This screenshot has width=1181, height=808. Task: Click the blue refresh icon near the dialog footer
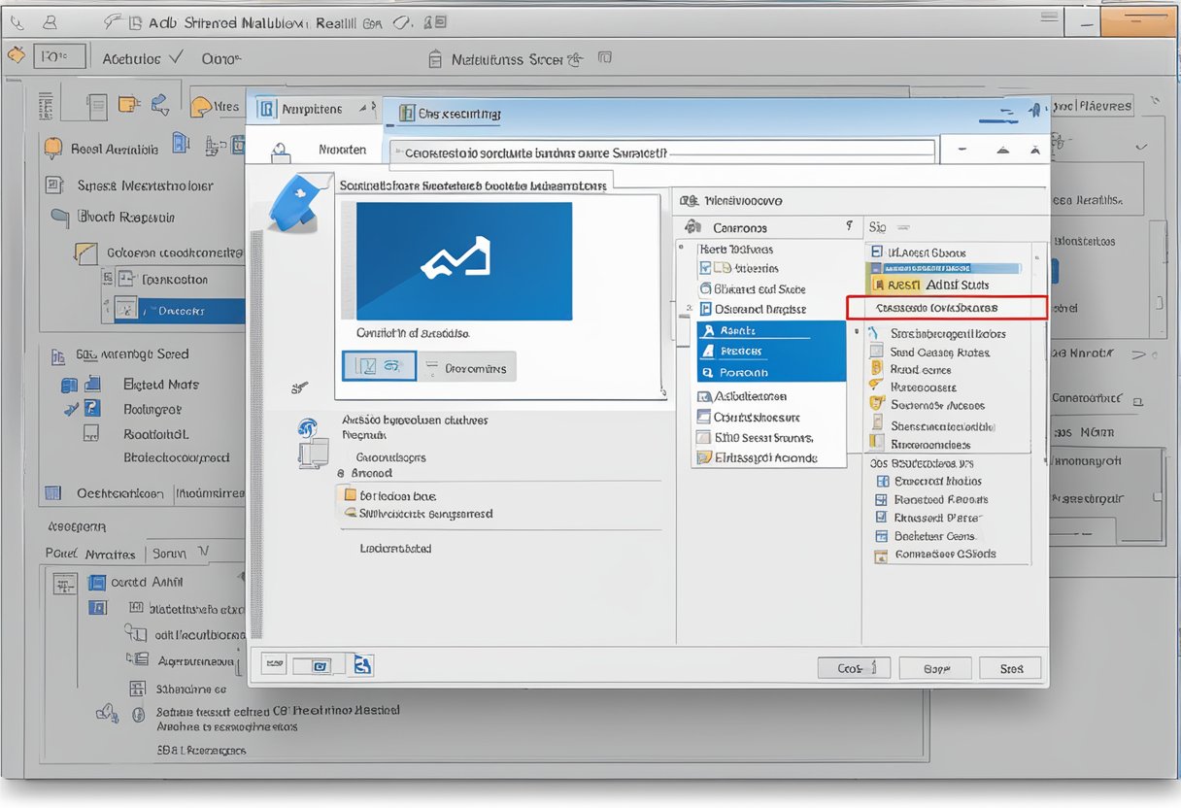click(361, 664)
